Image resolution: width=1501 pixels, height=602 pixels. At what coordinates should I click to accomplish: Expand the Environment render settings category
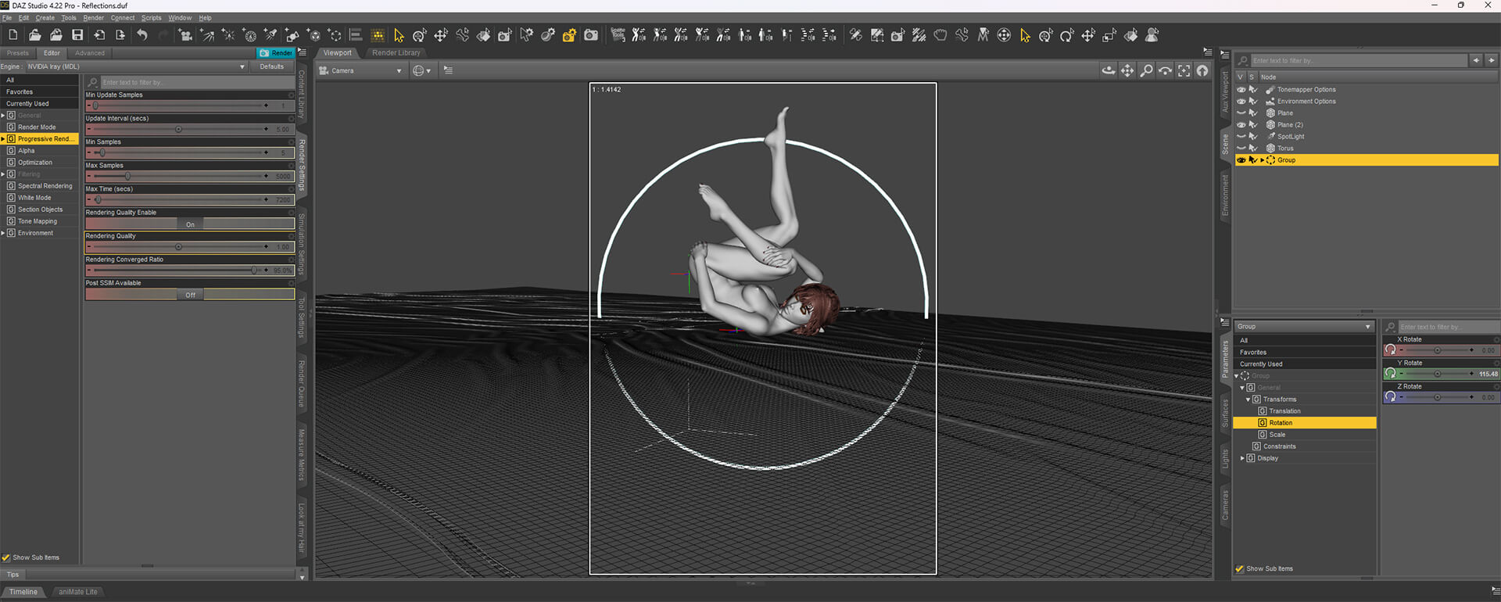point(3,233)
